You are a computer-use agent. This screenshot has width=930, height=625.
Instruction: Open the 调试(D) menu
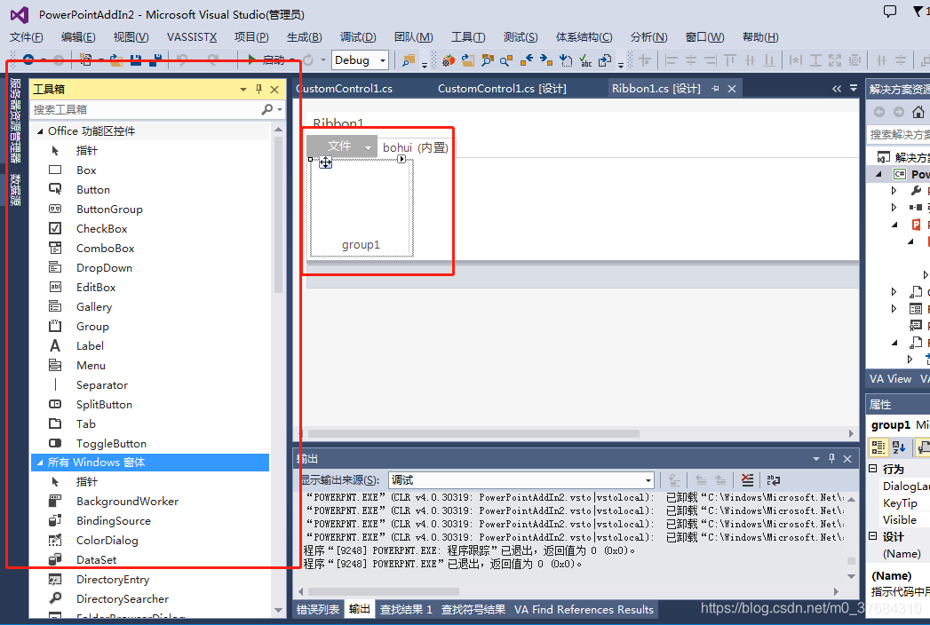click(x=358, y=36)
